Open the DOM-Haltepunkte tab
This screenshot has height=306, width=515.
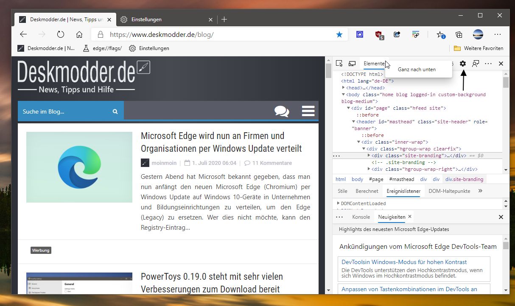(x=449, y=191)
